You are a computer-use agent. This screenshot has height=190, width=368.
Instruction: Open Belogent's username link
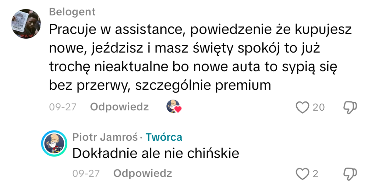coord(72,12)
